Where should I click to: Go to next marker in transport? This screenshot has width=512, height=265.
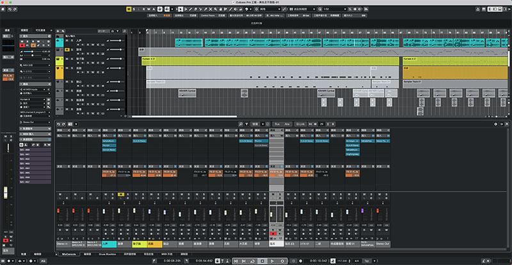point(244,261)
